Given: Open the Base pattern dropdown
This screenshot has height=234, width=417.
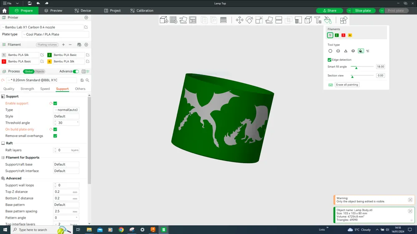Looking at the screenshot, I should click(x=66, y=205).
